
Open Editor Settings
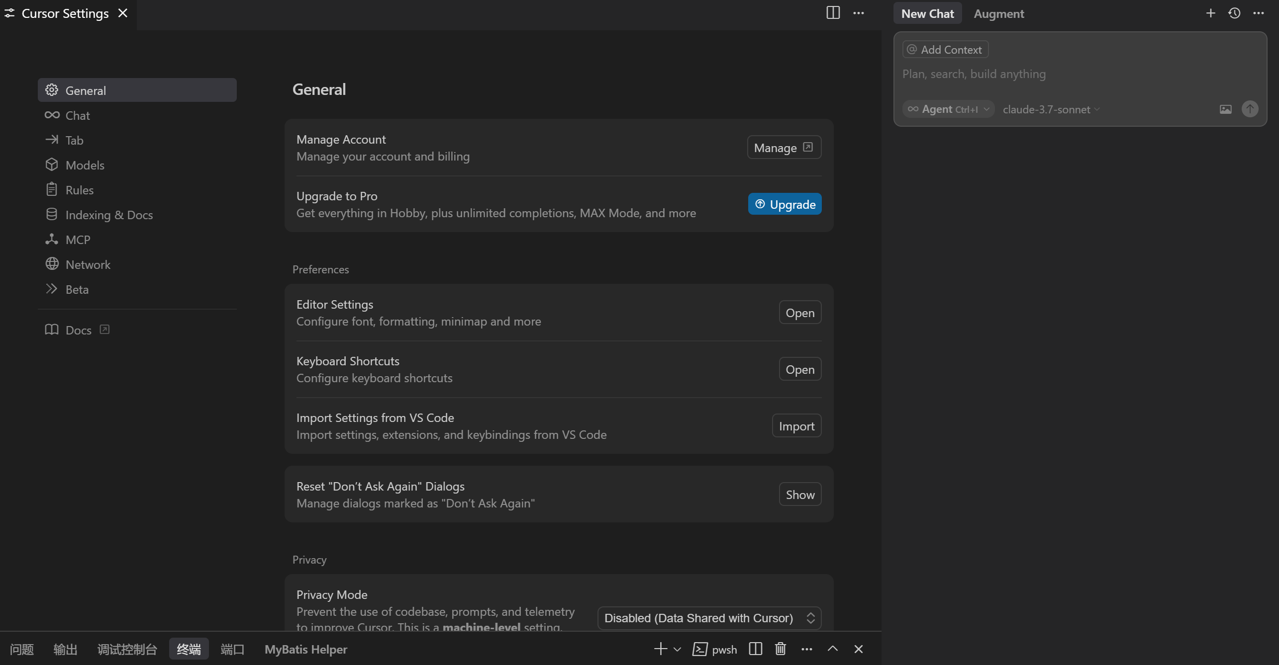click(800, 313)
